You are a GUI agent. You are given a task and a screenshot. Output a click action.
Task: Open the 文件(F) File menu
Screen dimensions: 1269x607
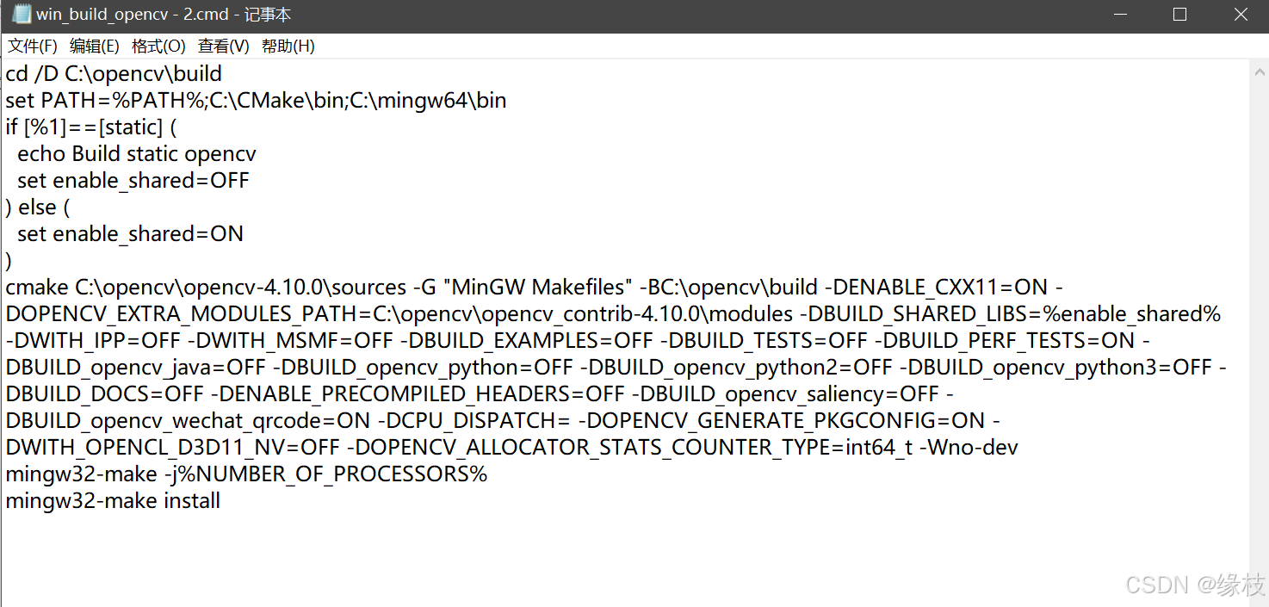click(33, 46)
